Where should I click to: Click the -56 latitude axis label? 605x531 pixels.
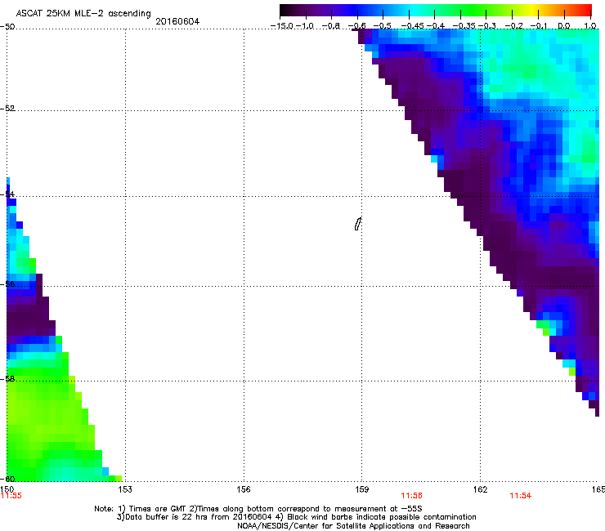point(7,284)
